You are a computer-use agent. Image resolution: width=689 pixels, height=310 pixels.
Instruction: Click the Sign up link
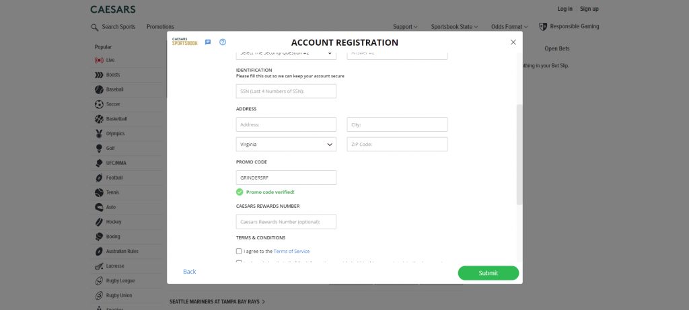(589, 9)
